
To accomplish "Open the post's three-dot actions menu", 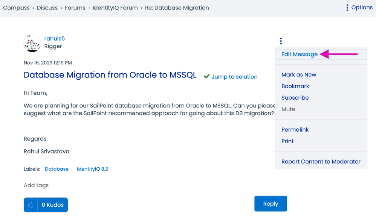I will 281,41.
